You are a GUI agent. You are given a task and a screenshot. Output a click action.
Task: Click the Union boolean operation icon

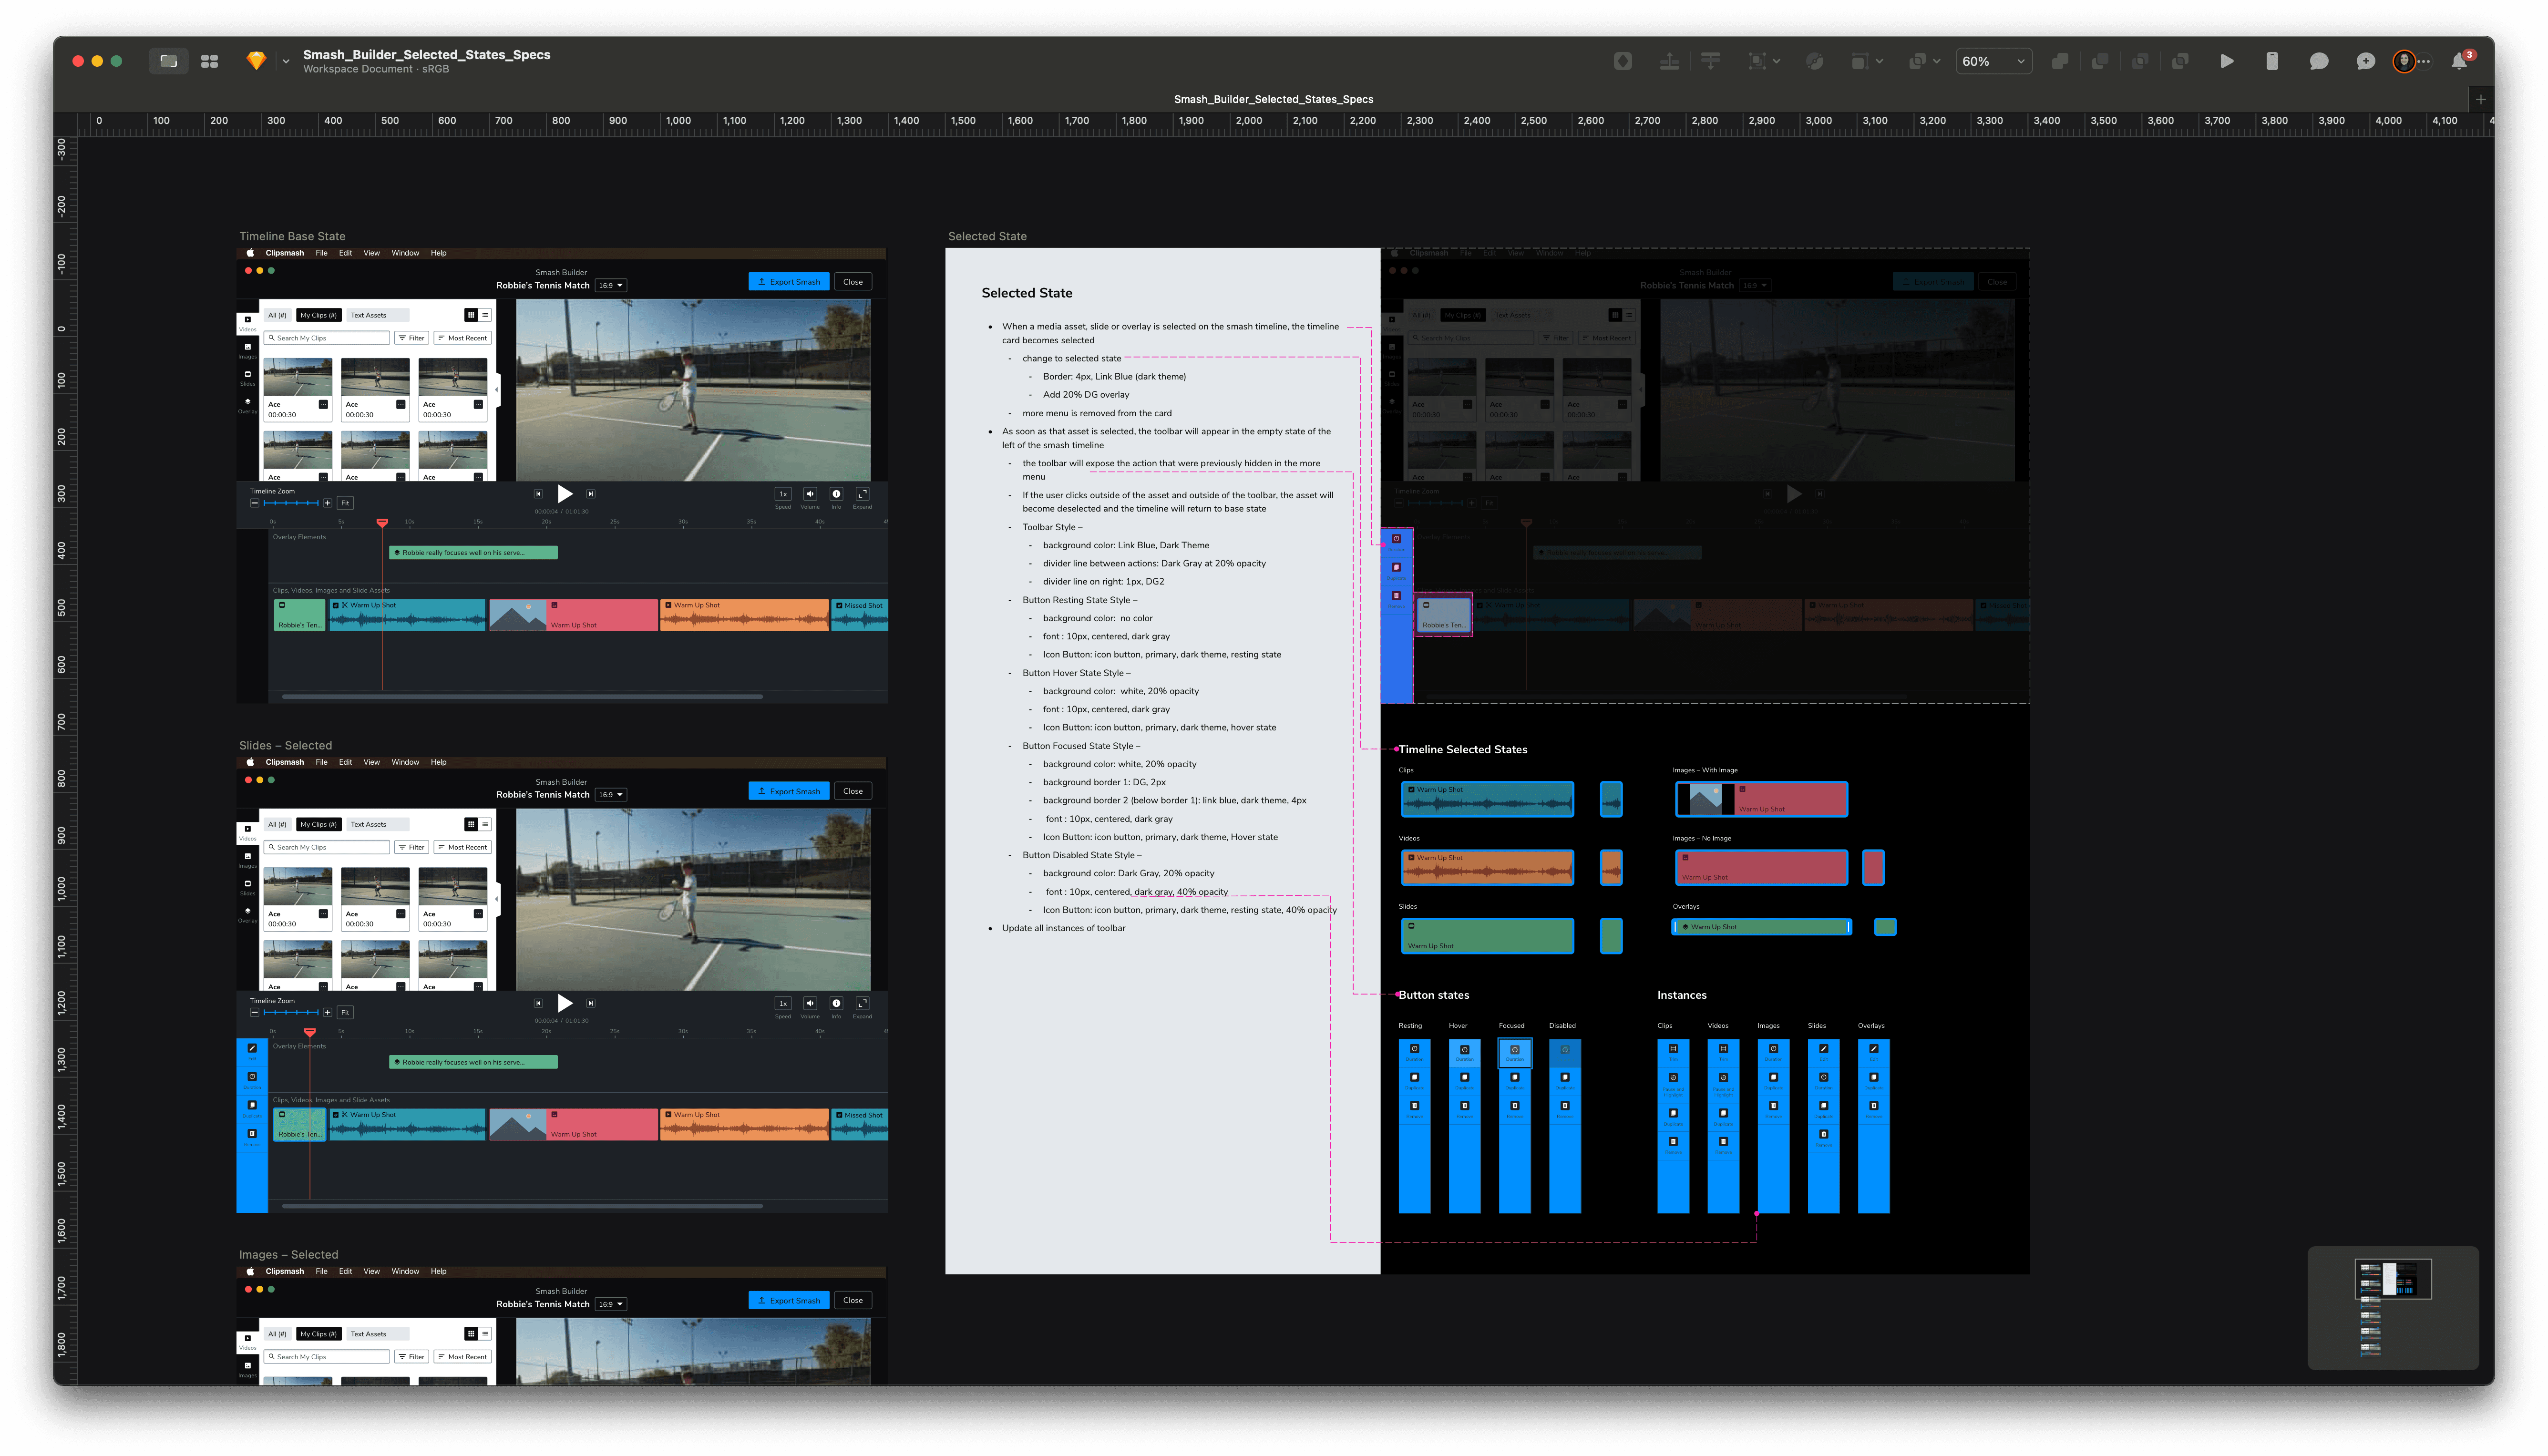(2060, 61)
